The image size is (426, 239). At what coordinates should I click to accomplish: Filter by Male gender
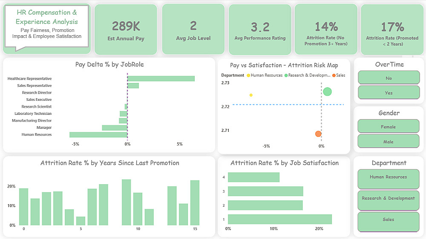click(x=389, y=142)
